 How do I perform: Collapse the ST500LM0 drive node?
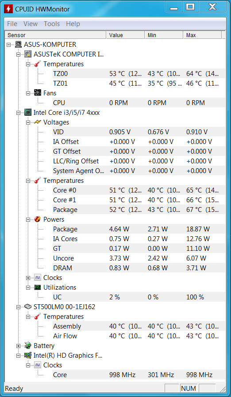(x=18, y=307)
